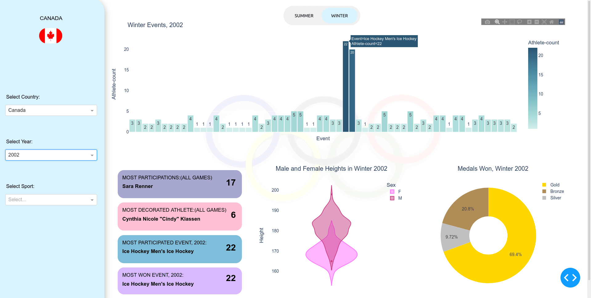The width and height of the screenshot is (591, 298).
Task: Toggle the Gold legend entry
Action: (x=551, y=185)
